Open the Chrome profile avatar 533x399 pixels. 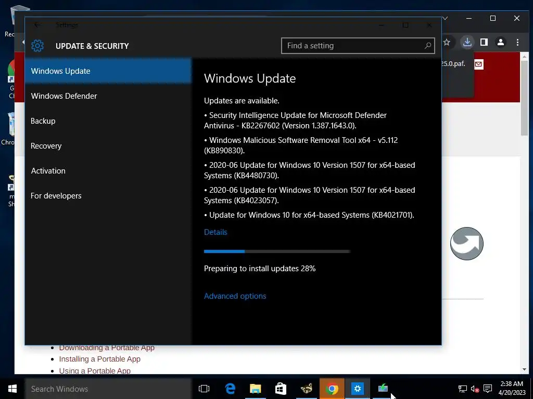500,42
